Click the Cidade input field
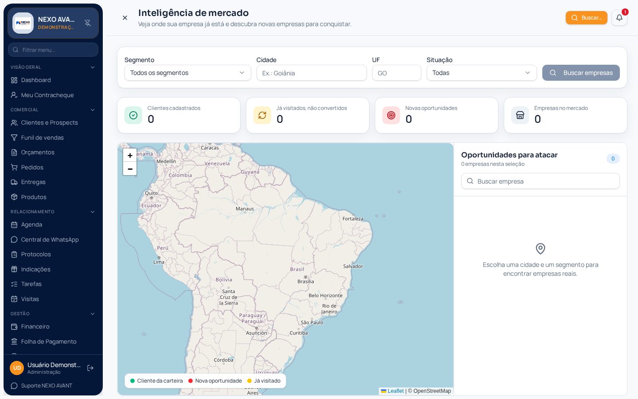638x399 pixels. coord(311,73)
